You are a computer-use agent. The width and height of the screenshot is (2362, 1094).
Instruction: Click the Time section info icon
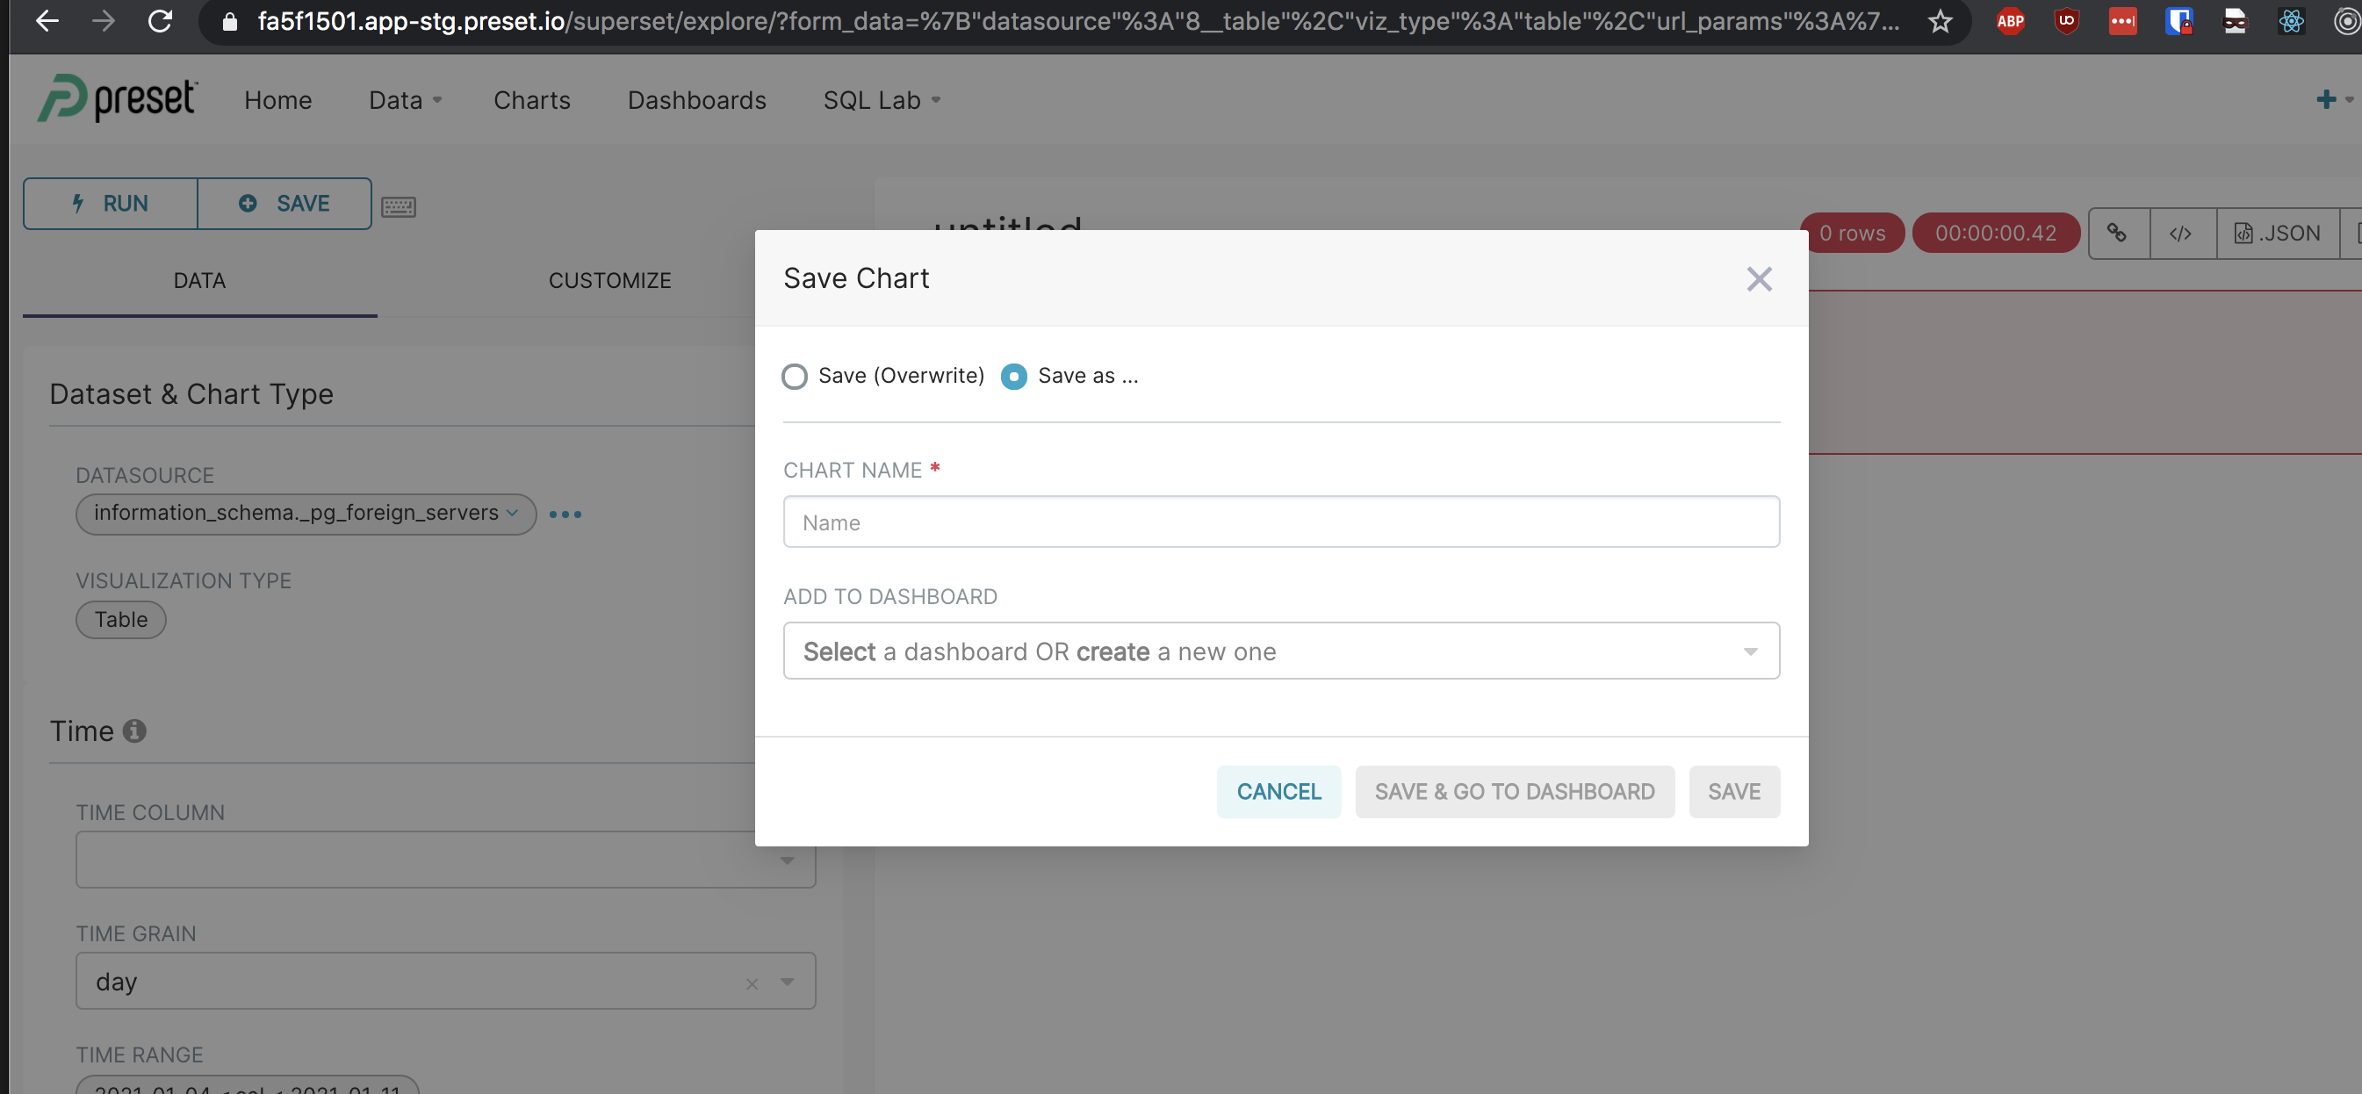pyautogui.click(x=135, y=731)
